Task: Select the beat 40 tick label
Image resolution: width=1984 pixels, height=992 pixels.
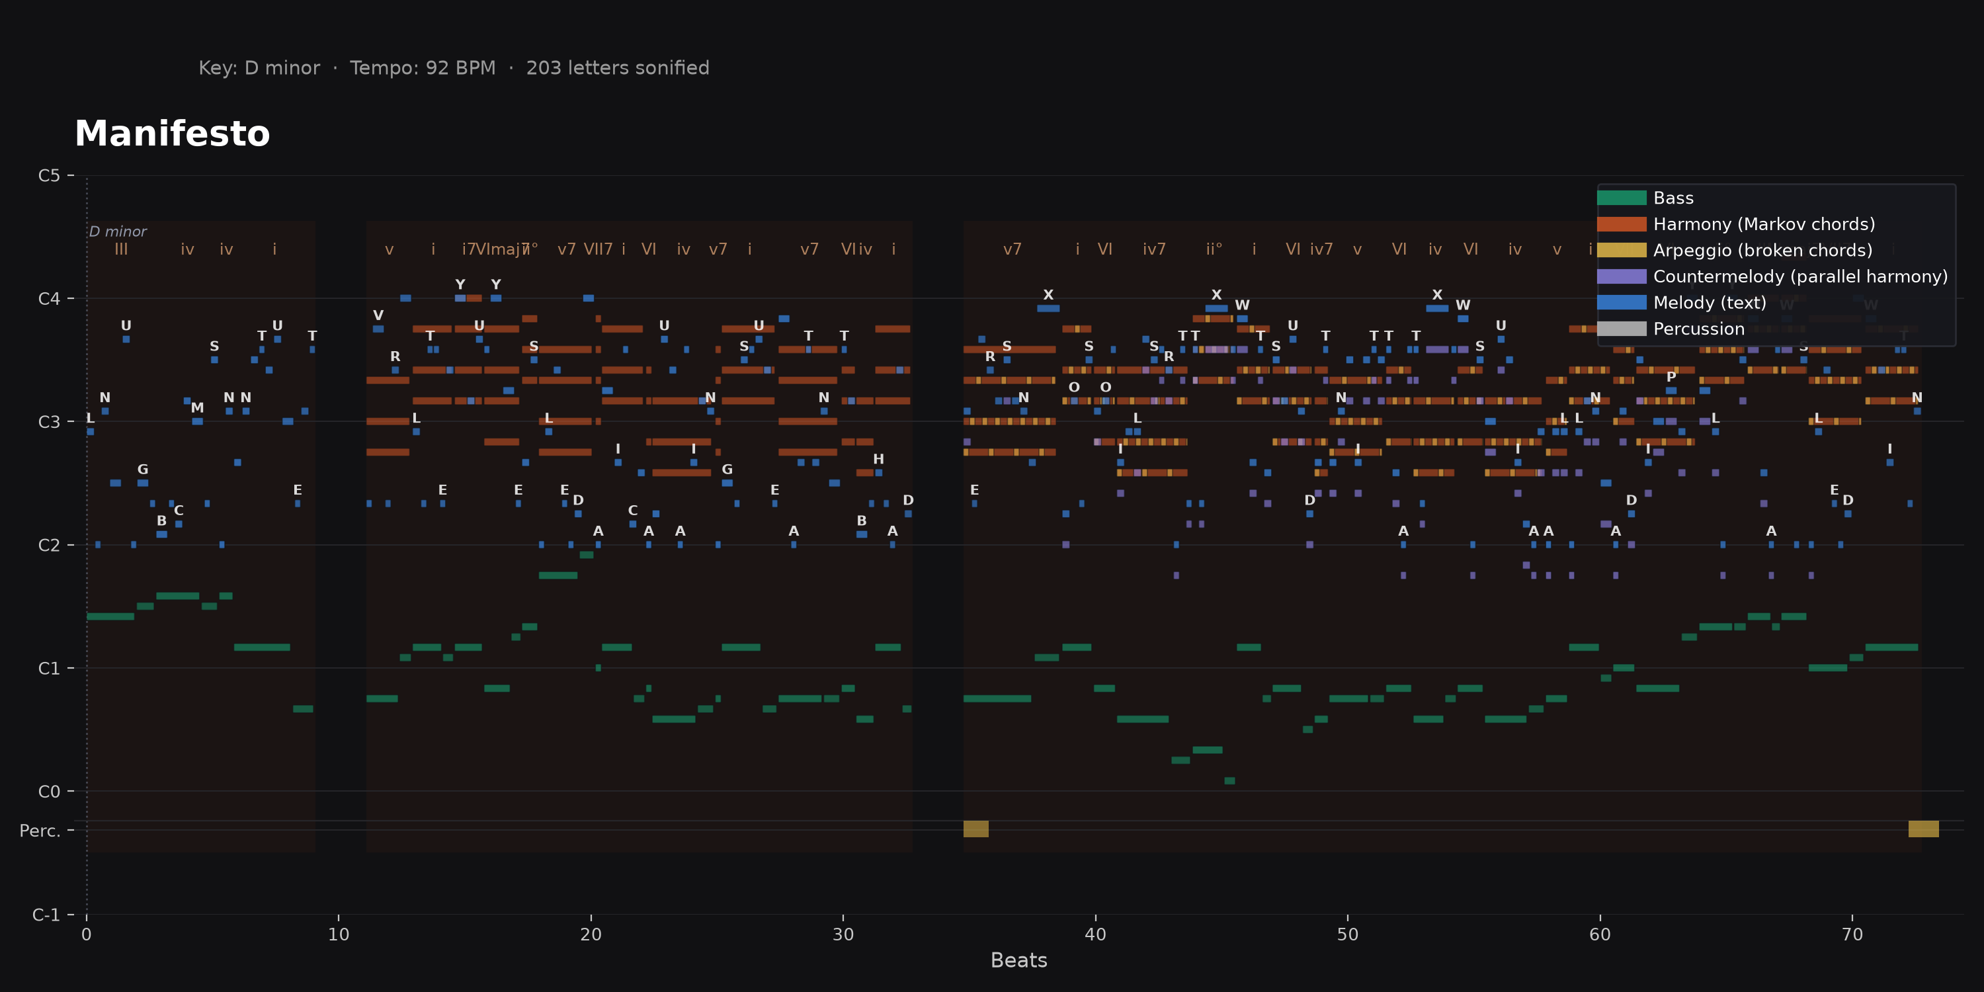Action: pos(1095,934)
